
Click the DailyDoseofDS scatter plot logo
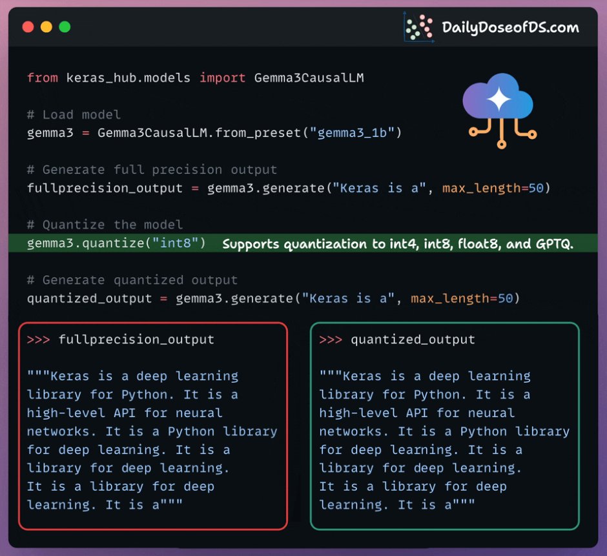[x=419, y=27]
